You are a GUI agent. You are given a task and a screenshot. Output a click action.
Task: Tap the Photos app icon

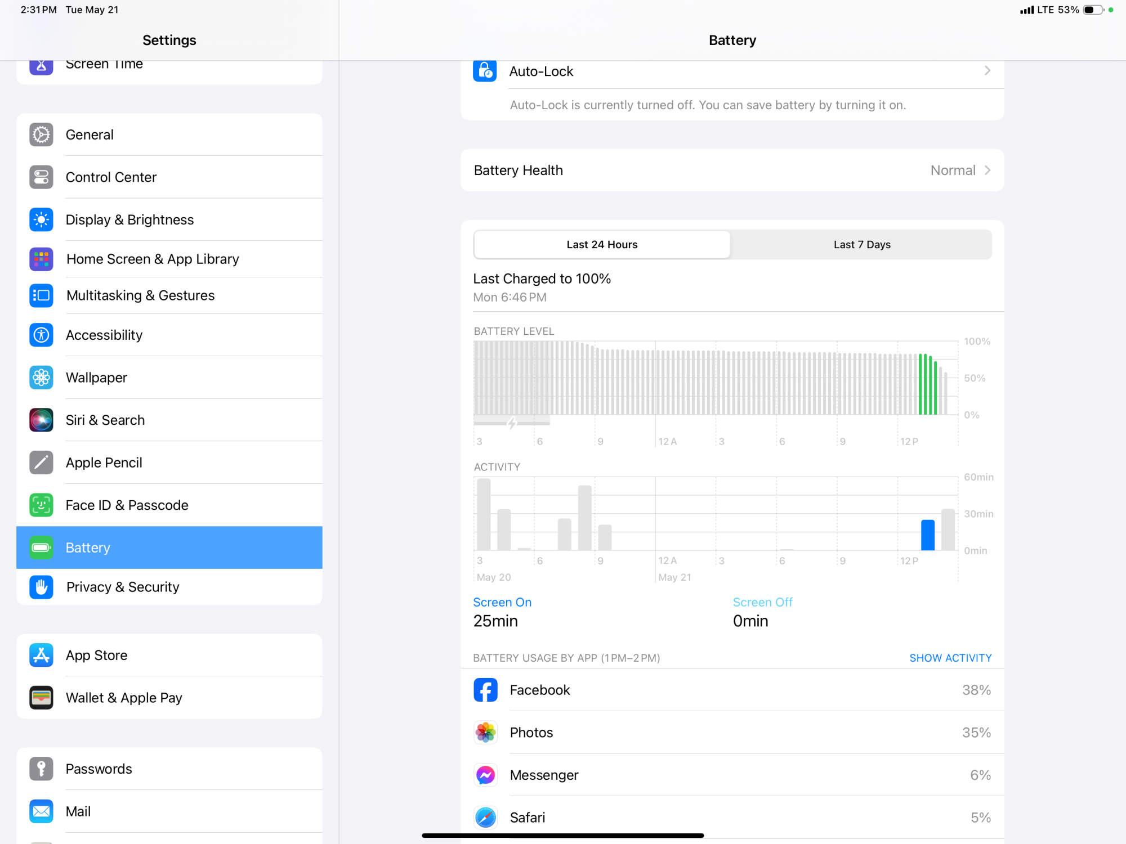[485, 732]
